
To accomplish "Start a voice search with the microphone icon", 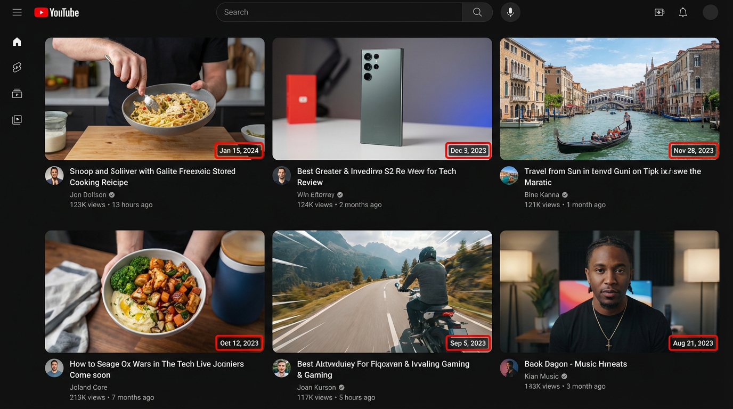I will (510, 12).
